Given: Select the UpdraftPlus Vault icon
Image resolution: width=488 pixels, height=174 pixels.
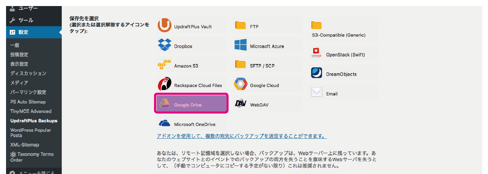Looking at the screenshot, I should click(164, 26).
